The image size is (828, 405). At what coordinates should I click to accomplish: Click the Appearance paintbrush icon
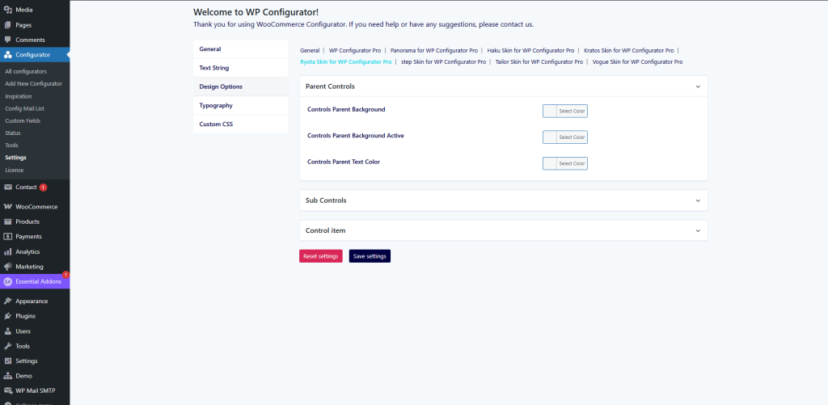8,301
